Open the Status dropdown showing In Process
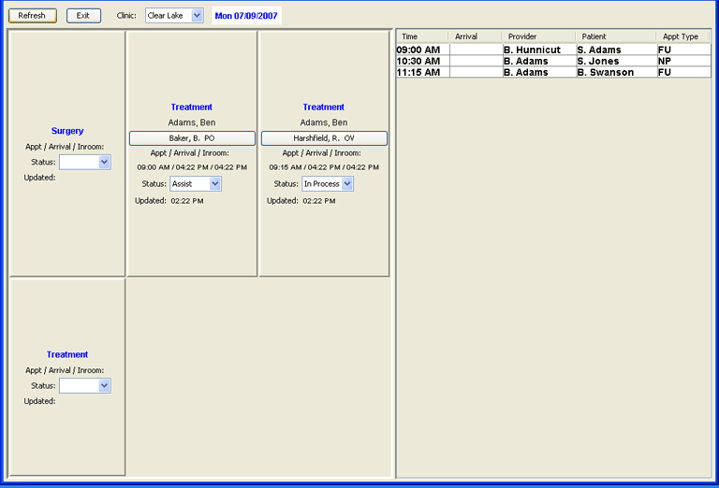Screen dimensions: 719x488 [328, 184]
